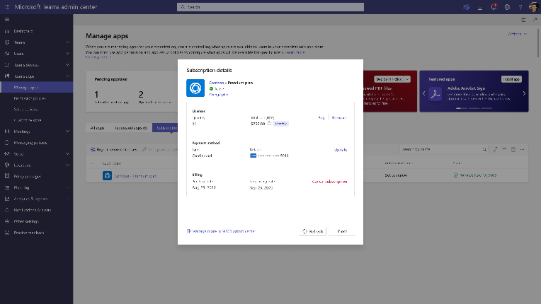Viewport: 541px width, 304px height.
Task: Click the Policy packages icon in sidebar
Action: point(7,176)
